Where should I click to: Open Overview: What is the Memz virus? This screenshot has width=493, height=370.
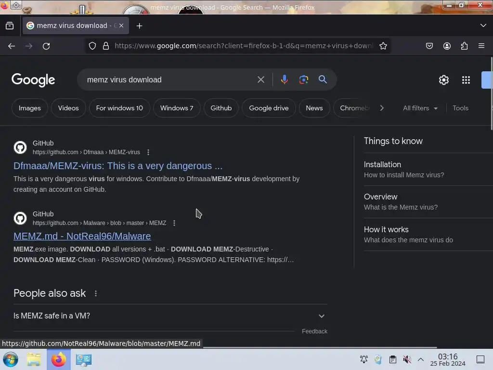point(428,202)
